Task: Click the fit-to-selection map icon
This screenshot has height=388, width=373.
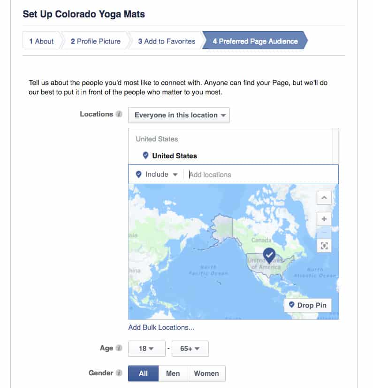Action: pyautogui.click(x=324, y=246)
